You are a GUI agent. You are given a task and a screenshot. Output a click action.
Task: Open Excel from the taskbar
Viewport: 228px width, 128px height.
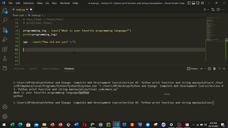click(x=12, y=125)
